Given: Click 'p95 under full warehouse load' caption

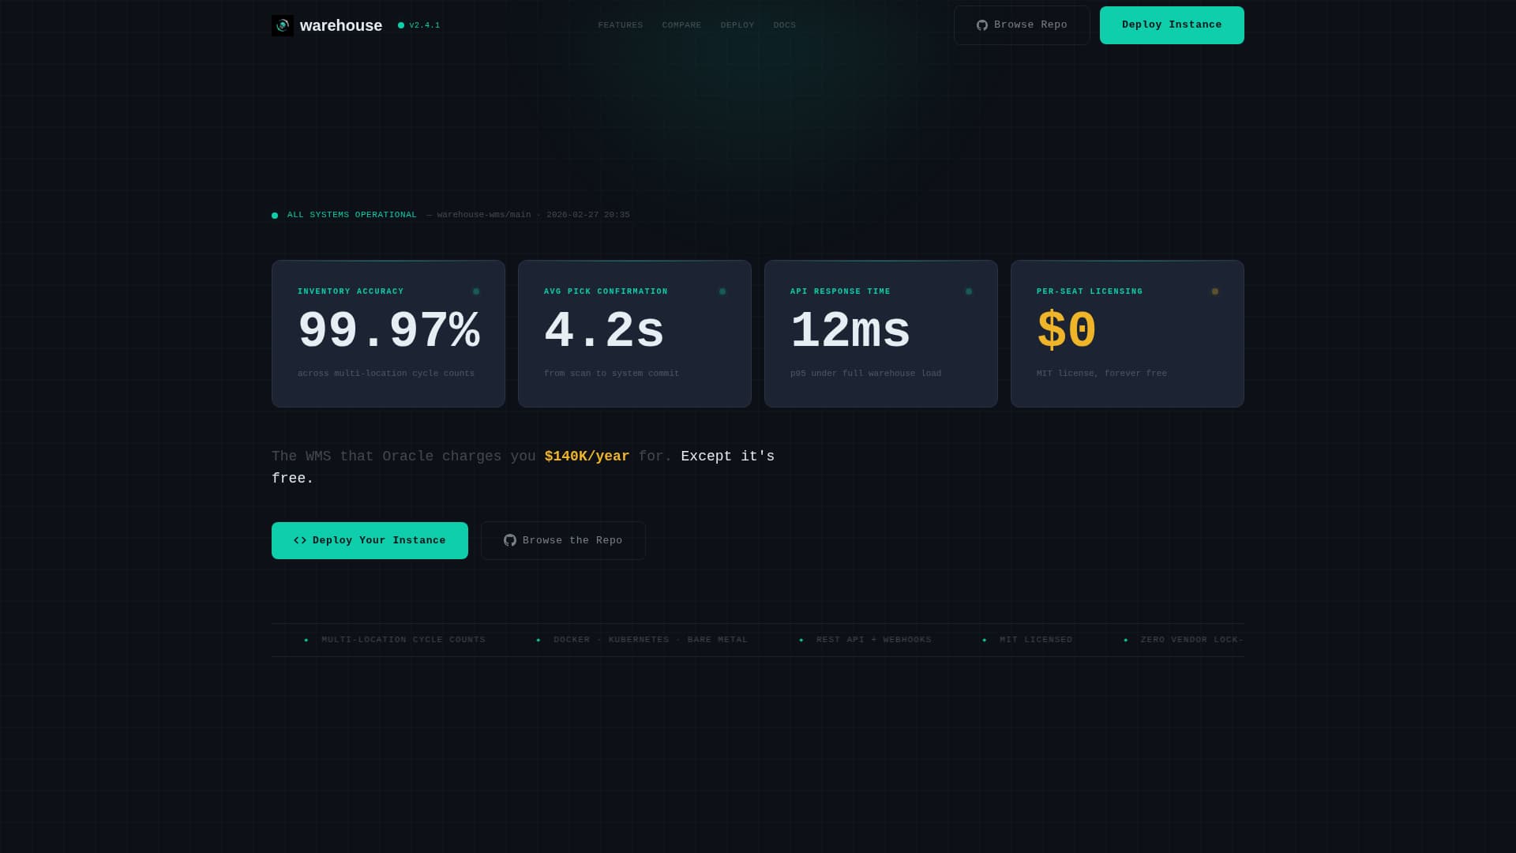Looking at the screenshot, I should pos(865,374).
